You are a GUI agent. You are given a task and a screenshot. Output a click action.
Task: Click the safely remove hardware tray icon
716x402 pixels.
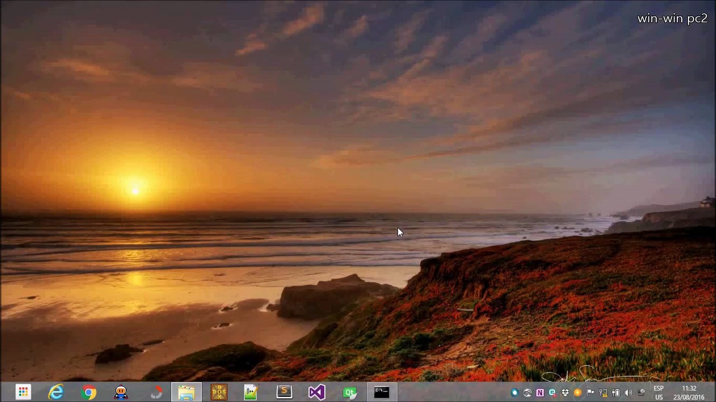(x=641, y=393)
